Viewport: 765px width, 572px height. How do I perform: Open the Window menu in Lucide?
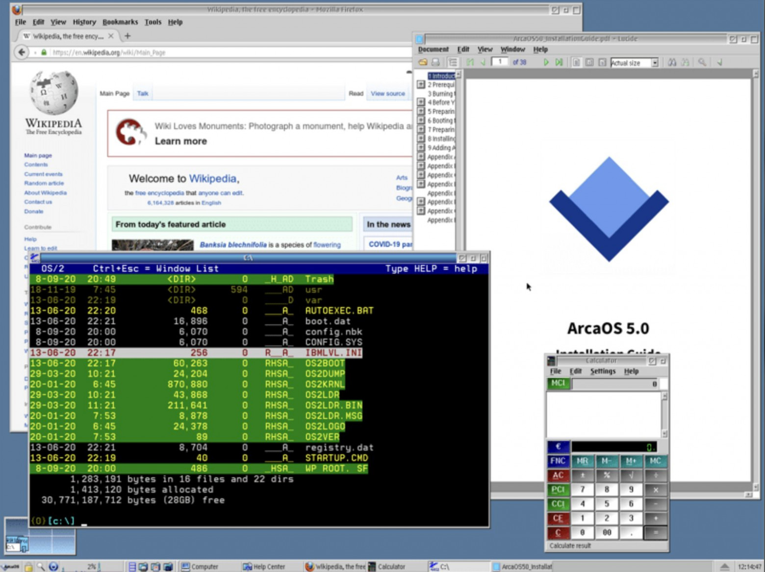pos(512,50)
